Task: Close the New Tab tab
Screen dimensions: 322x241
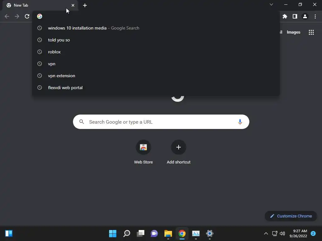Action: 73,5
